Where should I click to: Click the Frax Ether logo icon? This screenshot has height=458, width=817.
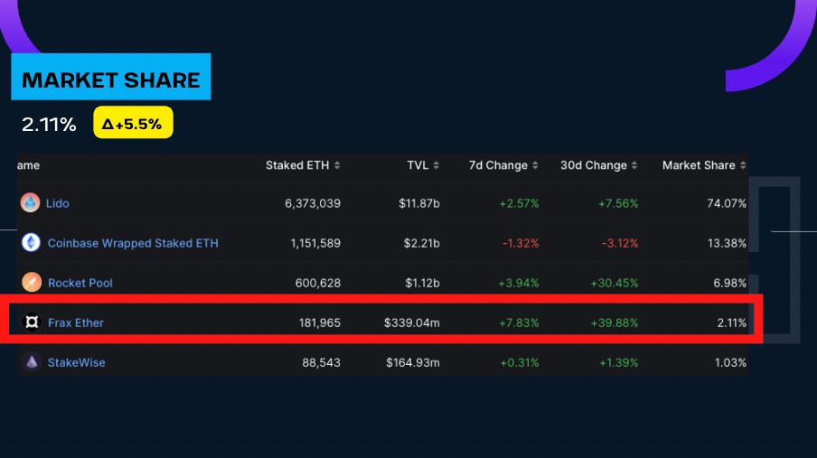click(32, 322)
